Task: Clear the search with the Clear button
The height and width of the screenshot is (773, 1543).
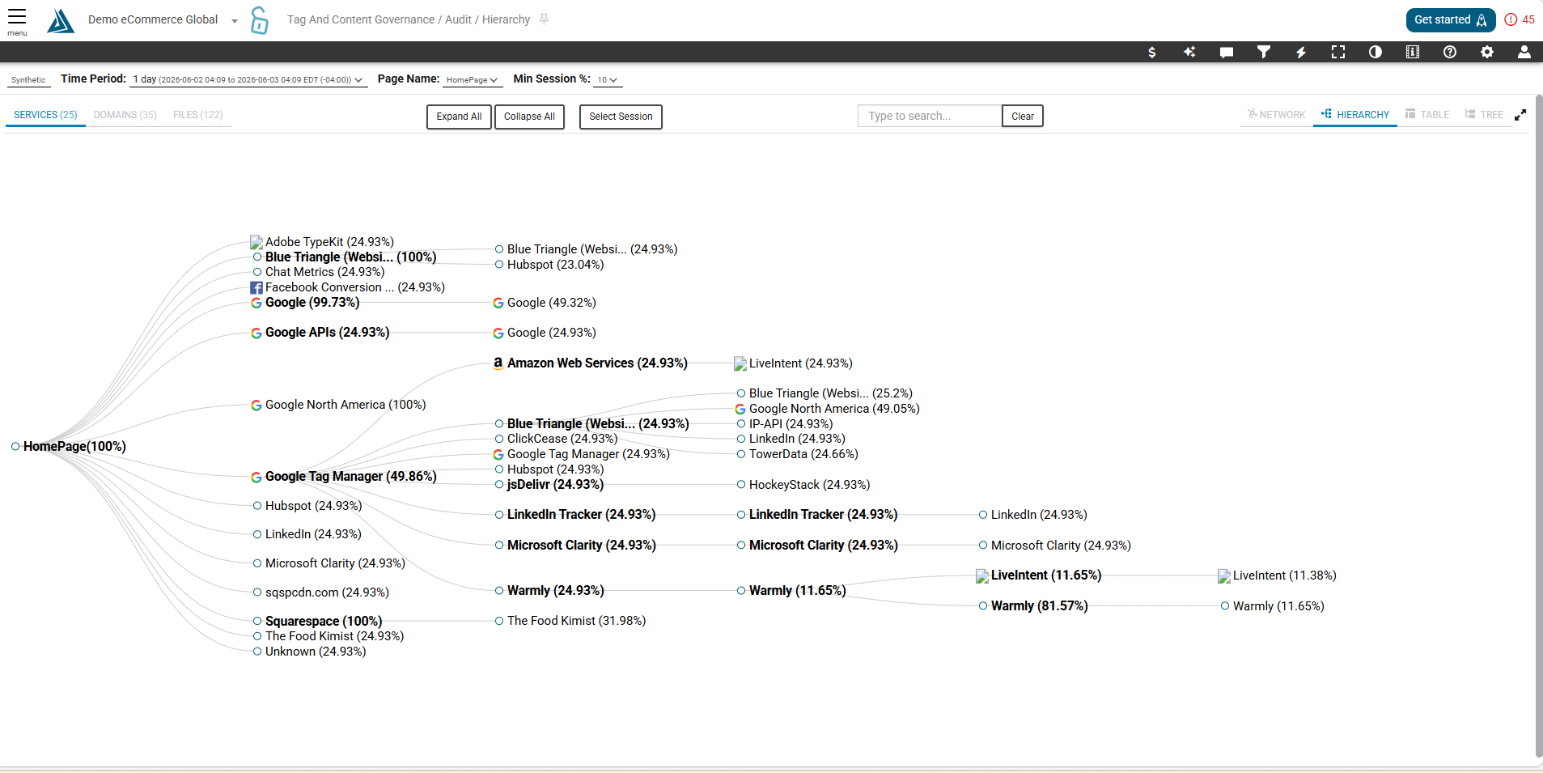Action: point(1023,117)
